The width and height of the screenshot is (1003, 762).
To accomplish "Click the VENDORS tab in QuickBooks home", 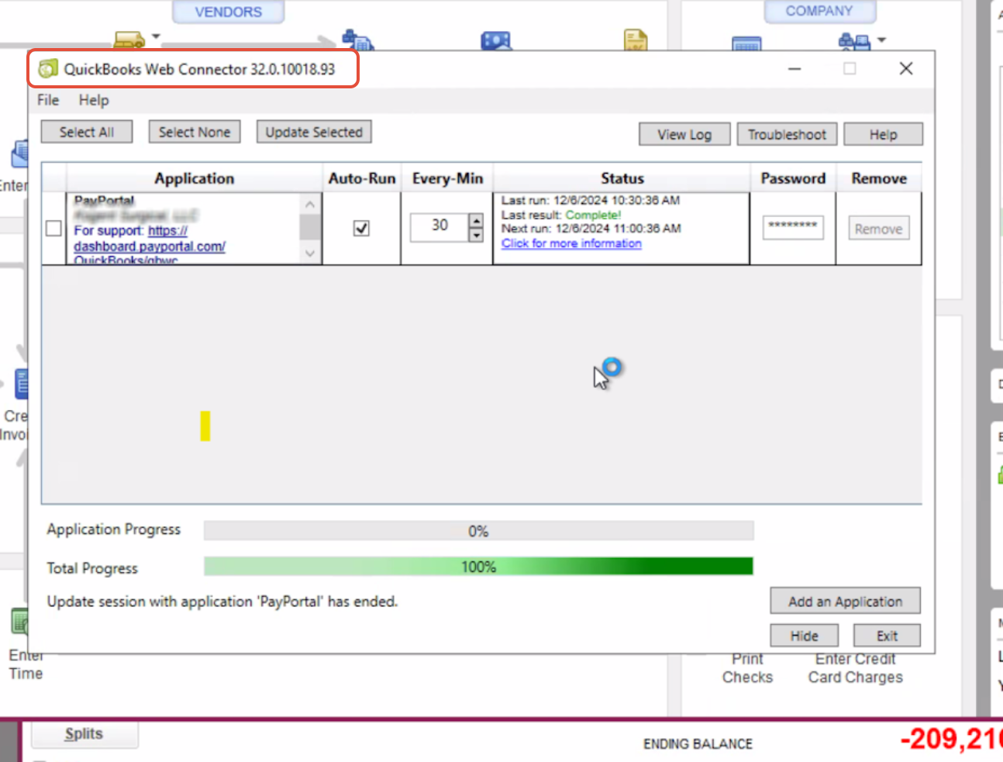I will pos(229,12).
